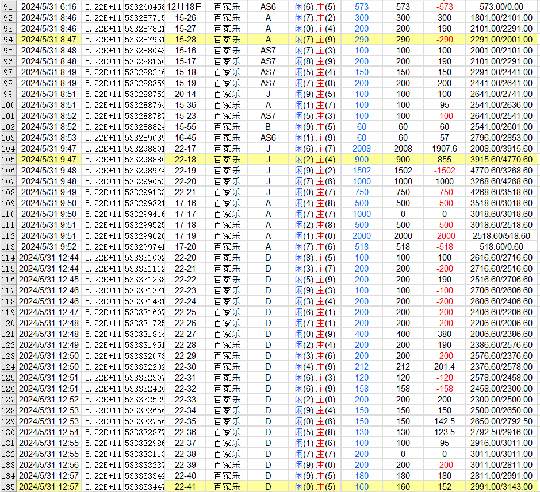Click the game code "AS6" in row 91
This screenshot has width=540, height=492.
[x=267, y=7]
